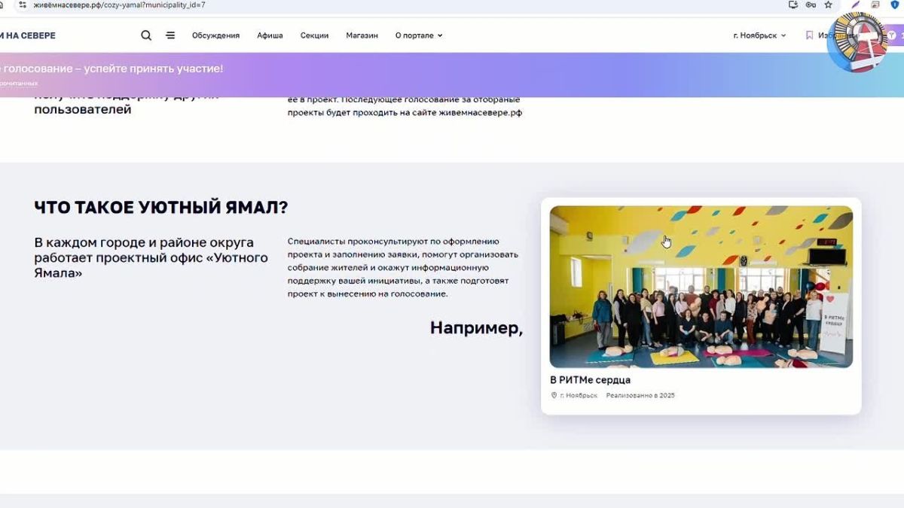Bookmark this page with the star icon
This screenshot has height=508, width=904.
click(828, 5)
